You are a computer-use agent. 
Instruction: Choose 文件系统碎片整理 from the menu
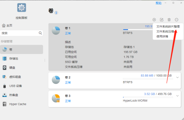coord(168,27)
